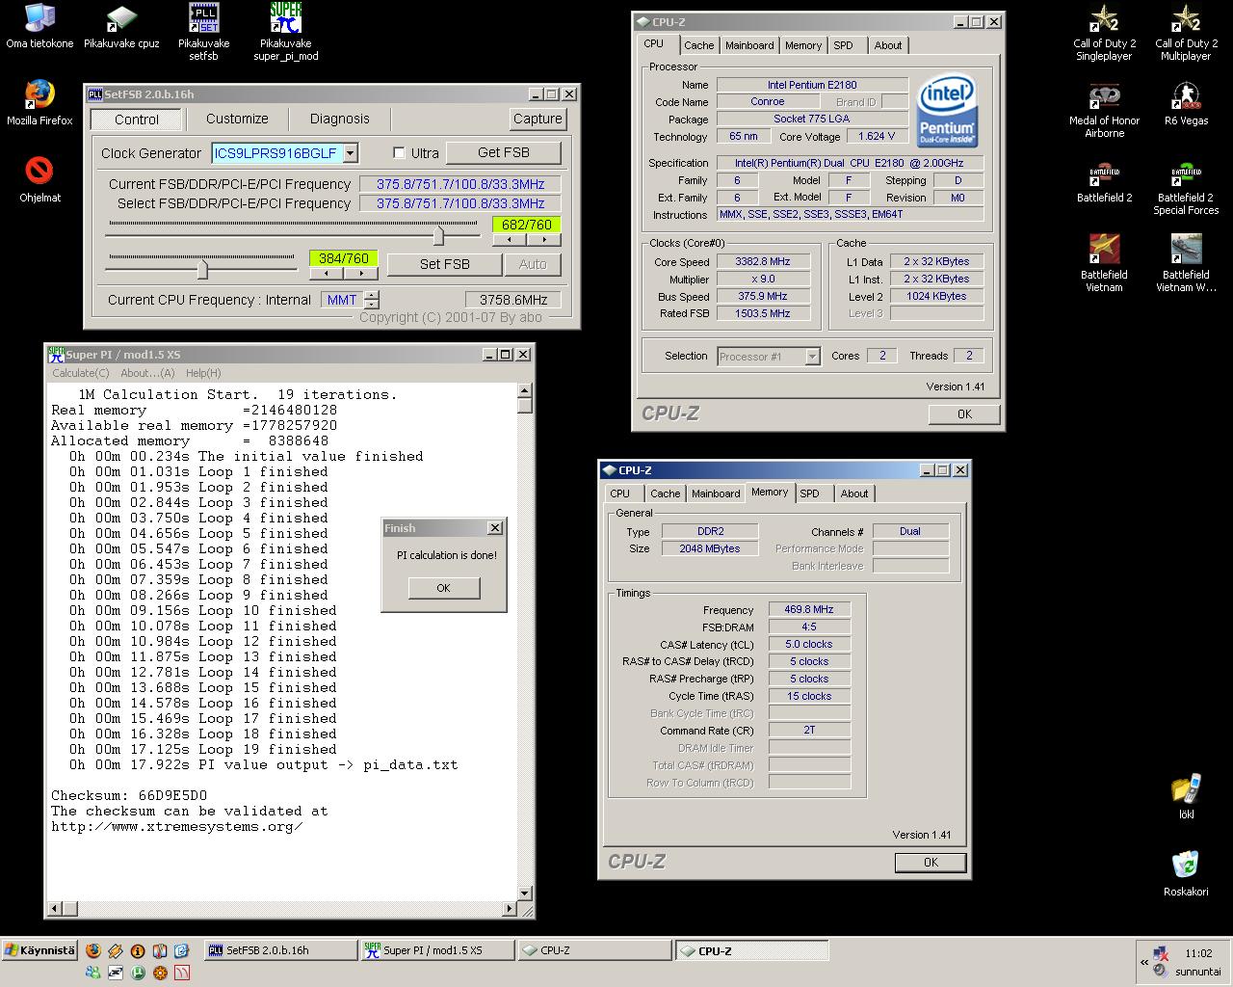Screen dimensions: 1233x987
Task: Click the Käynnistä start button
Action: click(x=39, y=950)
